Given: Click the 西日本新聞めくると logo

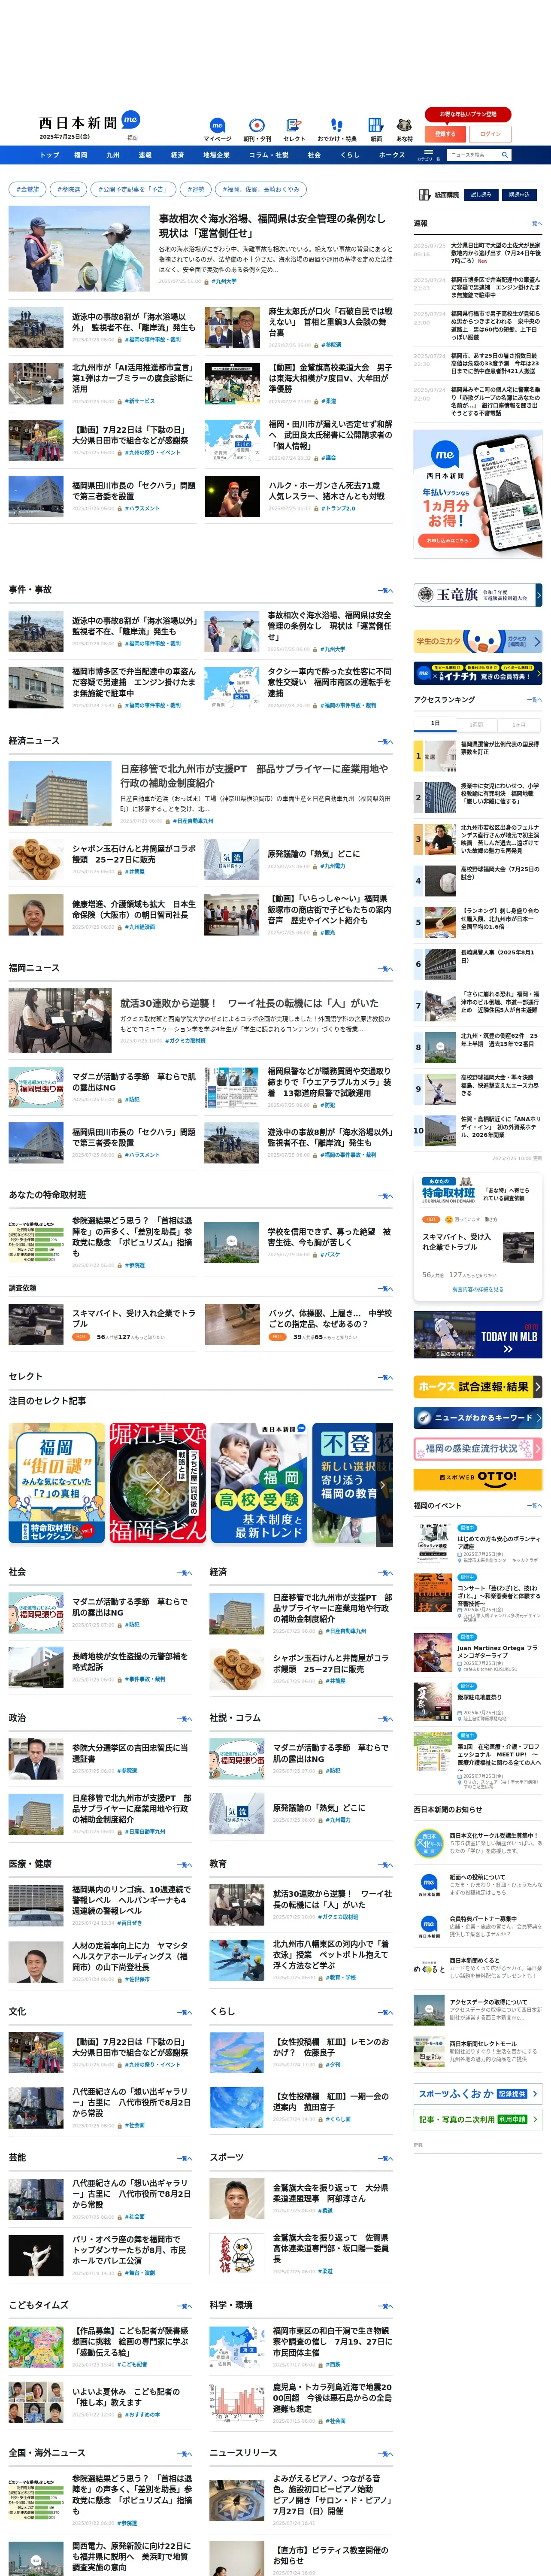Looking at the screenshot, I should tap(429, 1969).
